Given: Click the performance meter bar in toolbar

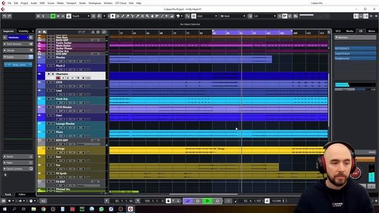Looking at the screenshot, I should [314, 16].
